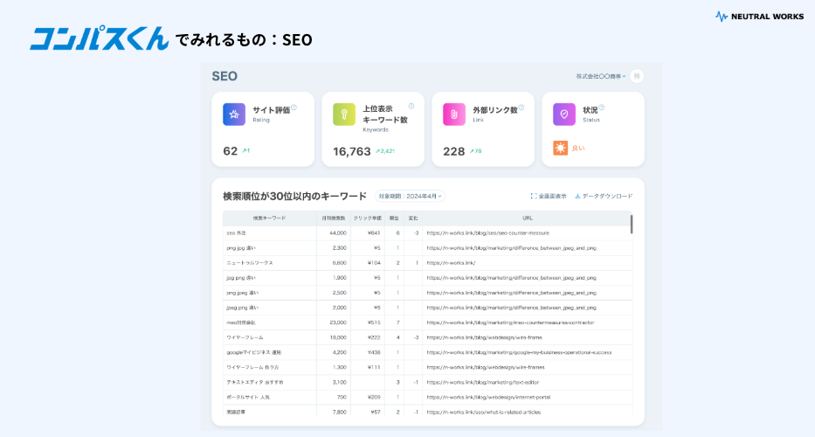Viewport: 815px width, 437px height.
Task: Click the 全画面表示 fullscreen button
Action: (549, 197)
